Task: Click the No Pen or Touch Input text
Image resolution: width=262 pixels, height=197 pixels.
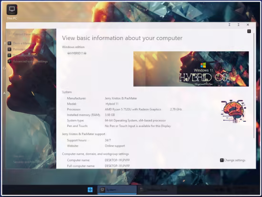Action: click(138, 126)
